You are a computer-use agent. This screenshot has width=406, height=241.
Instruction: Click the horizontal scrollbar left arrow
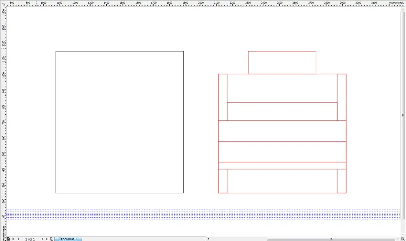pyautogui.click(x=209, y=239)
